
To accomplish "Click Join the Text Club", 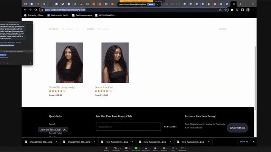I will tap(50, 130).
